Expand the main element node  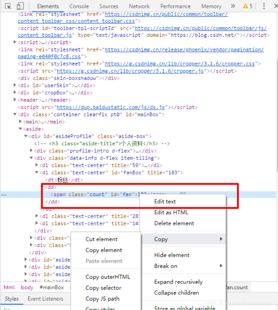click(20, 121)
